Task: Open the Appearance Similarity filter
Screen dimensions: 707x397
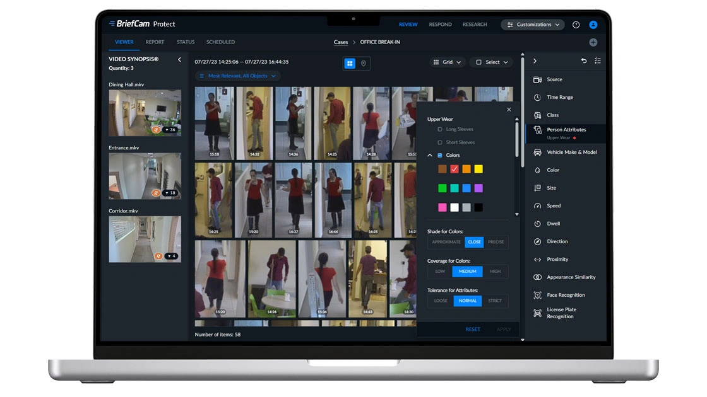Action: [571, 277]
